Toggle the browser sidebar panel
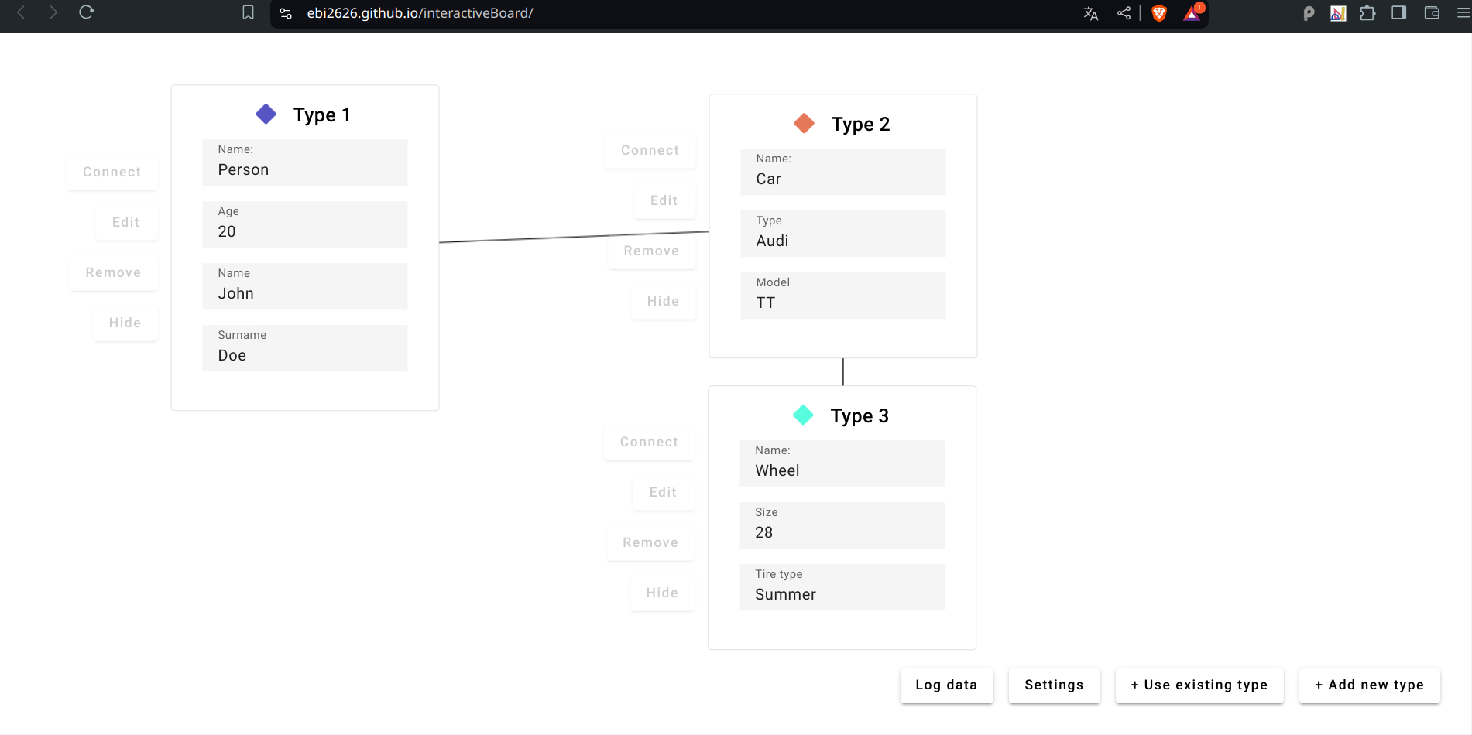 tap(1398, 13)
